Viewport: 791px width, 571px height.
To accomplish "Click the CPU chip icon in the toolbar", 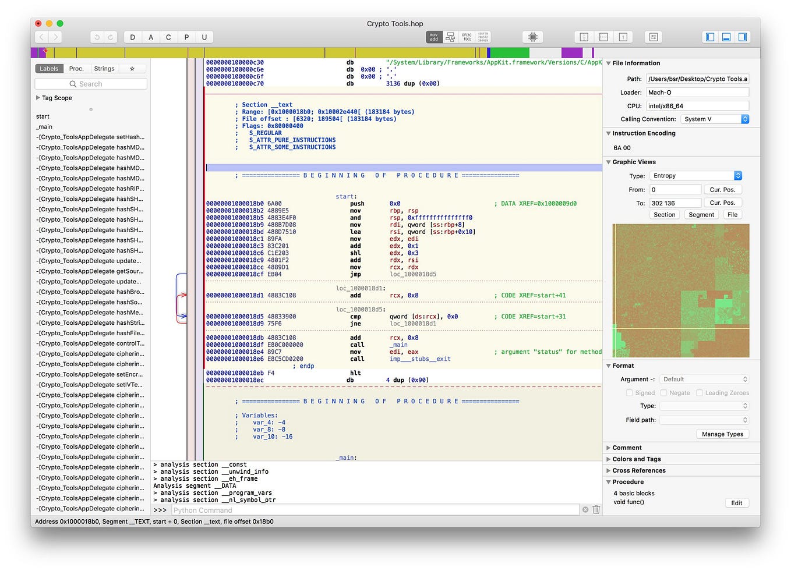I will pyautogui.click(x=533, y=37).
